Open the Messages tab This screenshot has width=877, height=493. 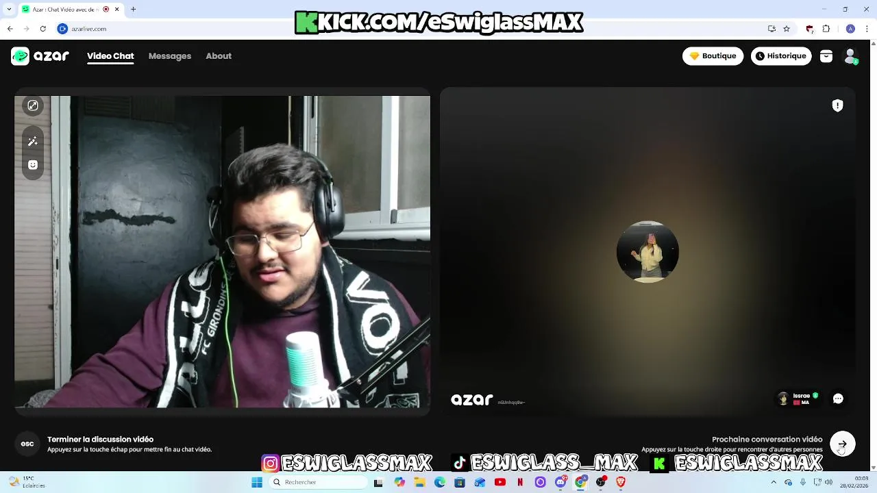[170, 56]
